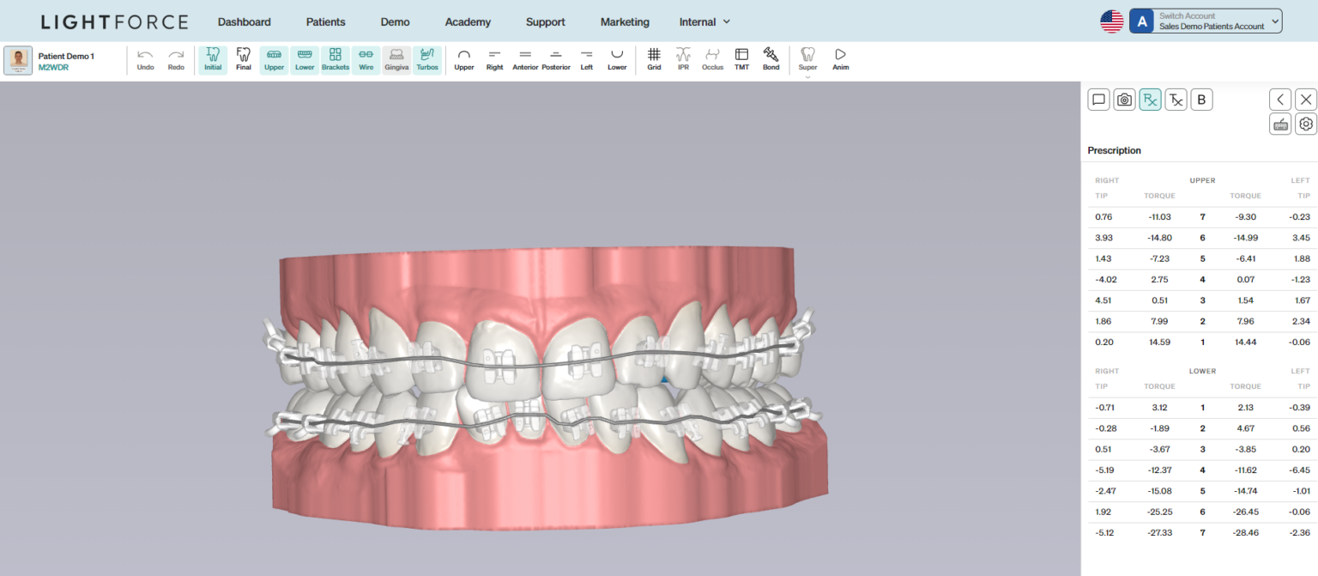
Task: Open the Rx prescription panel
Action: pyautogui.click(x=1150, y=99)
